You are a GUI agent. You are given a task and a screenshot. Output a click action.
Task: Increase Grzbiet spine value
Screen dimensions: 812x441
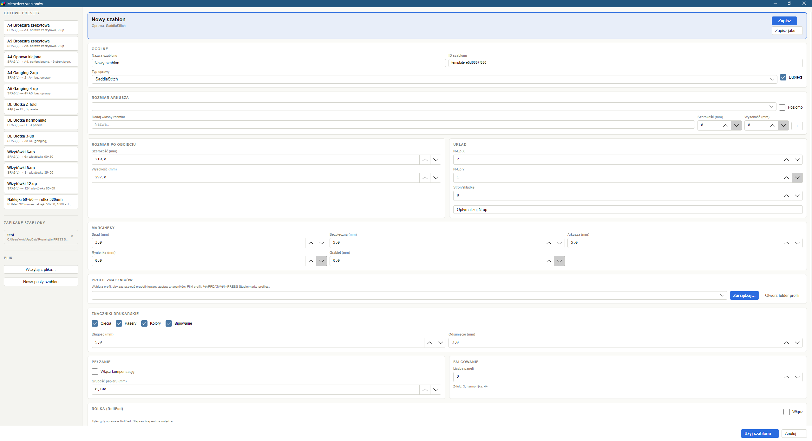[549, 261]
